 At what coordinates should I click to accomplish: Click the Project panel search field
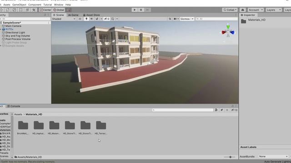point(183,110)
